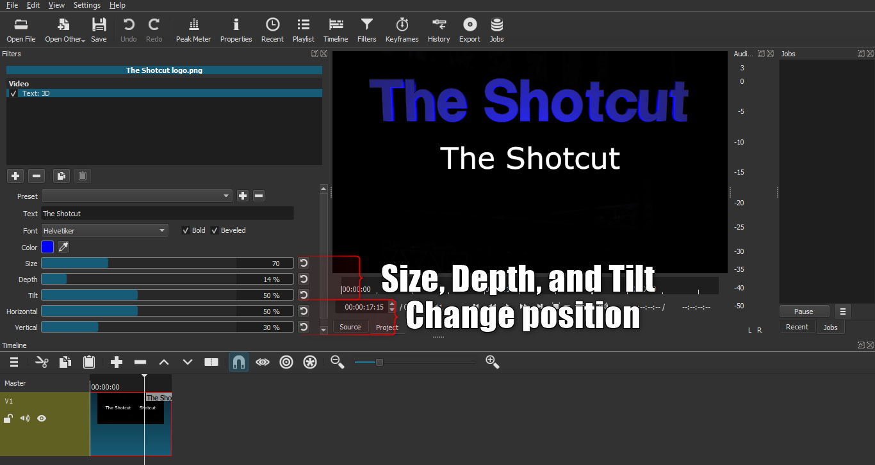Ripple delete with timeline minus button
875x465 pixels.
click(140, 362)
